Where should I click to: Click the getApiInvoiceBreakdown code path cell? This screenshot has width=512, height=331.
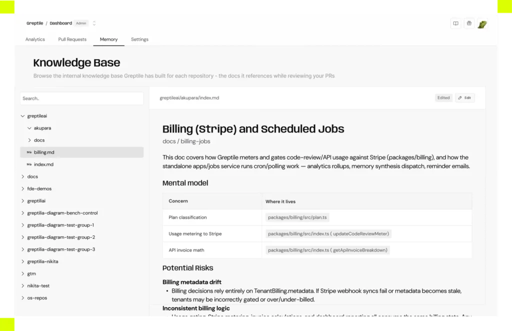pyautogui.click(x=327, y=250)
